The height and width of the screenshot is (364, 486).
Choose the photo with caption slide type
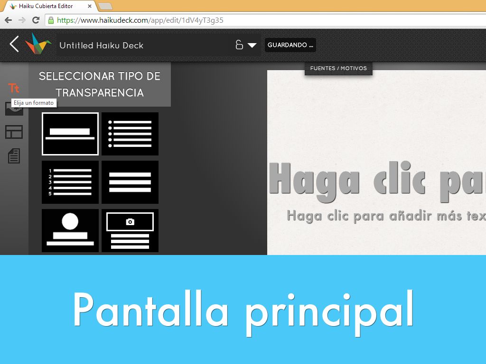pyautogui.click(x=130, y=230)
